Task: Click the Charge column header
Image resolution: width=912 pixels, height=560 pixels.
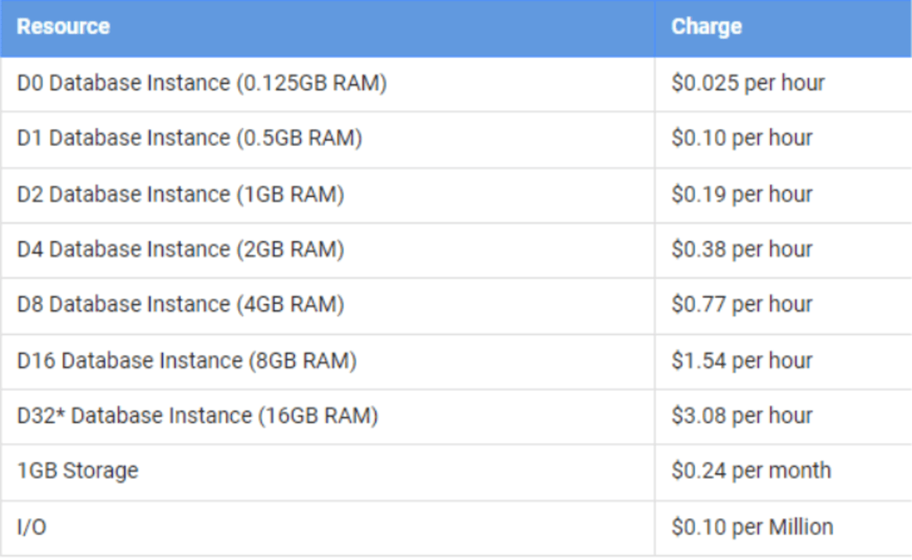Action: tap(706, 26)
